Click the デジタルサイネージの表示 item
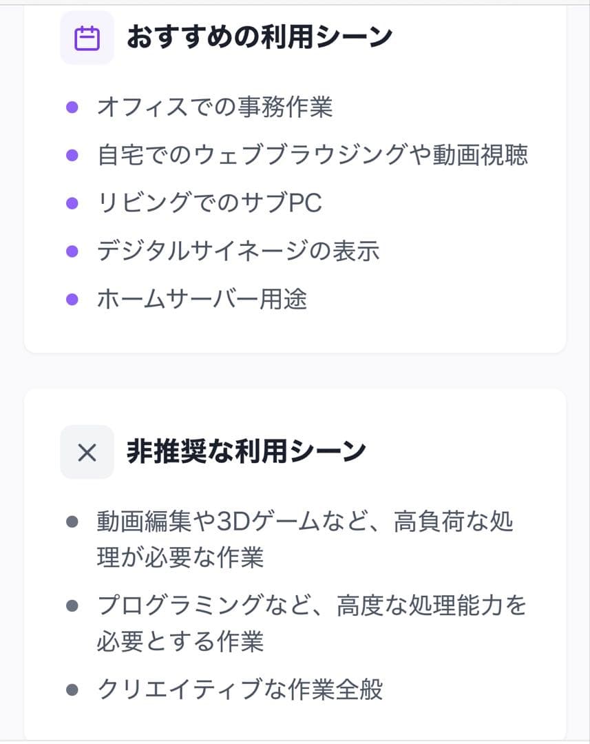The width and height of the screenshot is (590, 744). coord(238,251)
